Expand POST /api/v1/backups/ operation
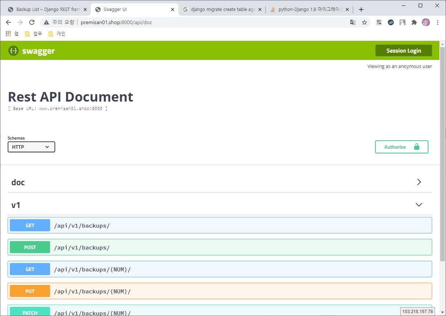Viewport: 446px width, 316px height. [220, 247]
